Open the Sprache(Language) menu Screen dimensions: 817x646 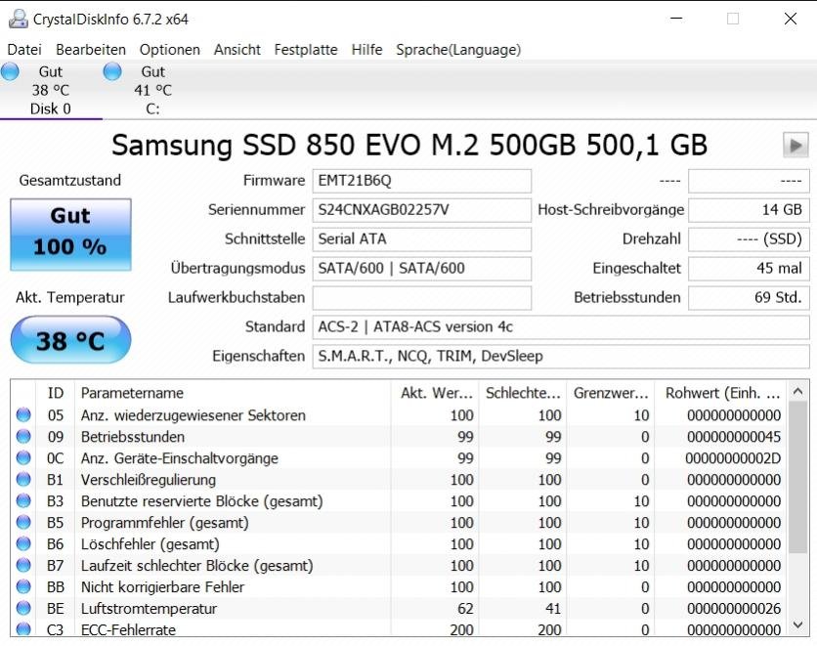458,50
